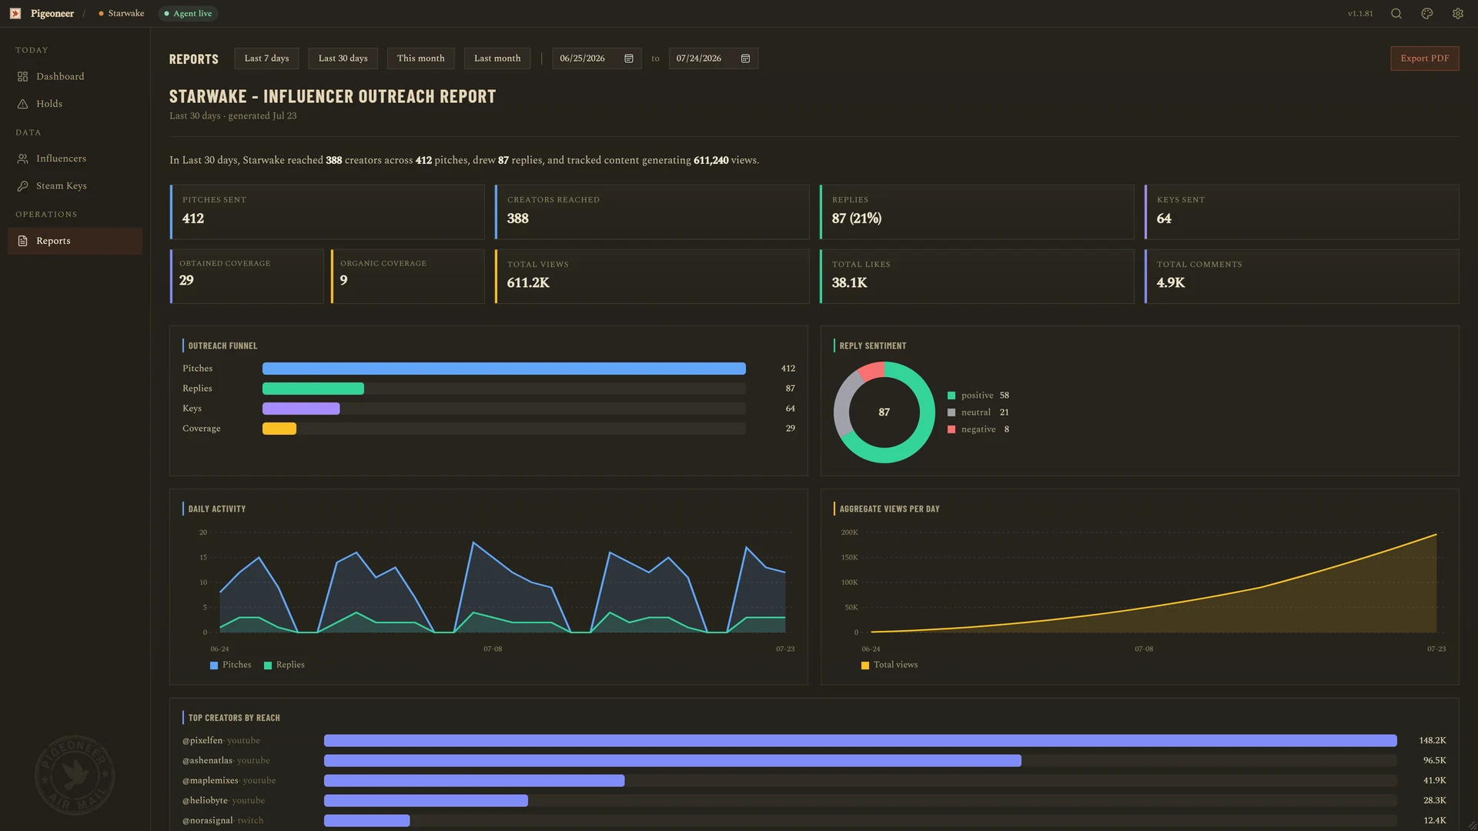Select the Last 7 days range

[266, 58]
